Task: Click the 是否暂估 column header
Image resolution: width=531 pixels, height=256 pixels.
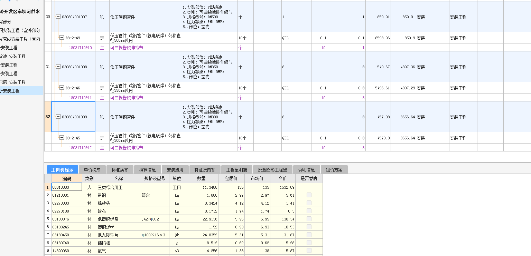Action: pos(309,179)
